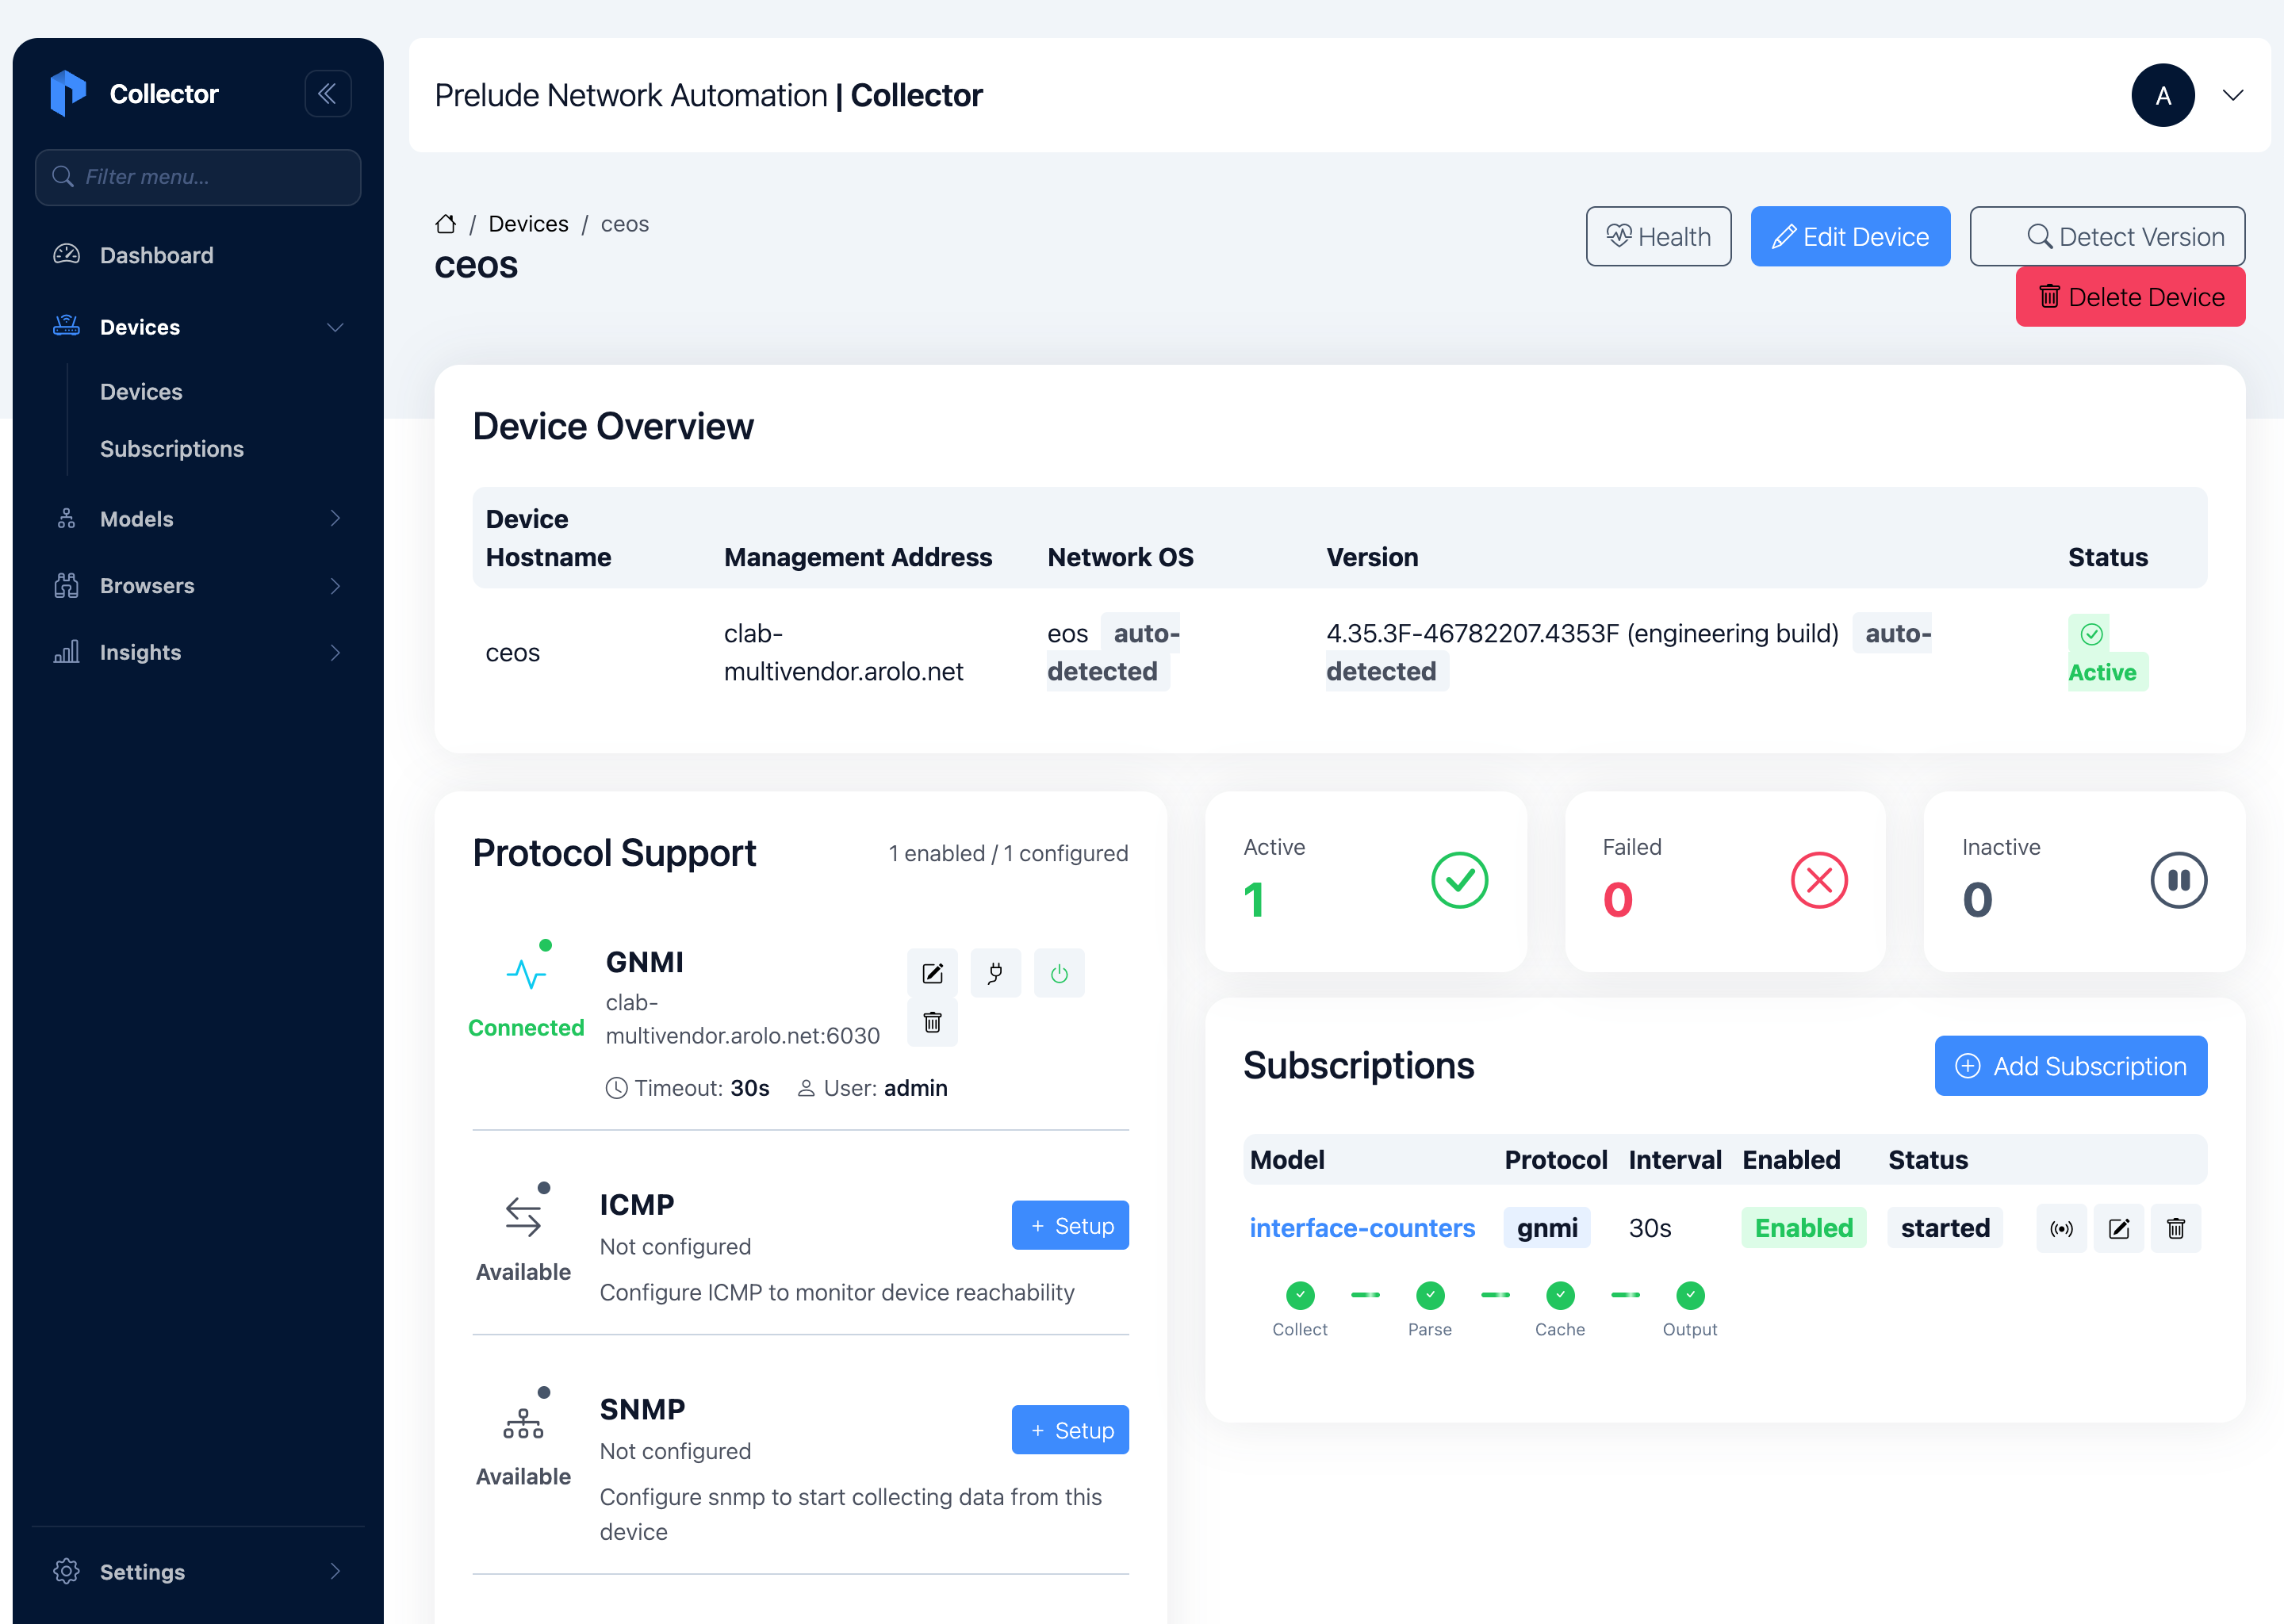Delete the GNMI protocol configuration

click(x=932, y=1022)
